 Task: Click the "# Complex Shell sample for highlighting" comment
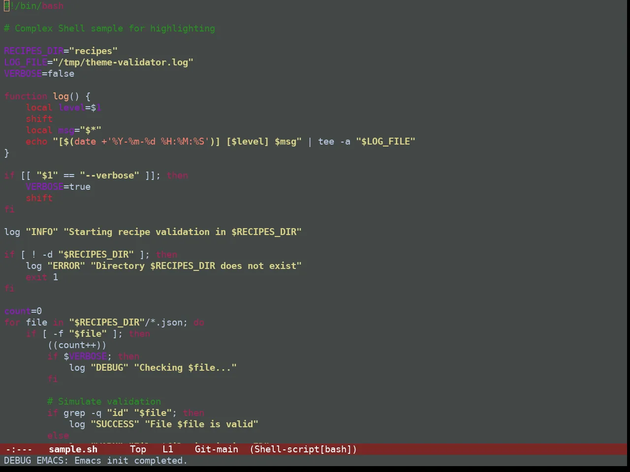[x=109, y=29]
